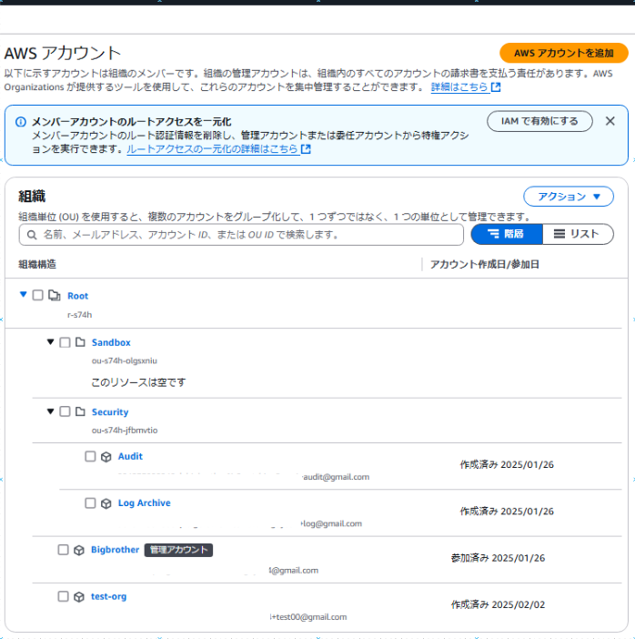The height and width of the screenshot is (639, 635).
Task: Click the ou-s74h-jfbmvtio ID text
Action: [125, 431]
